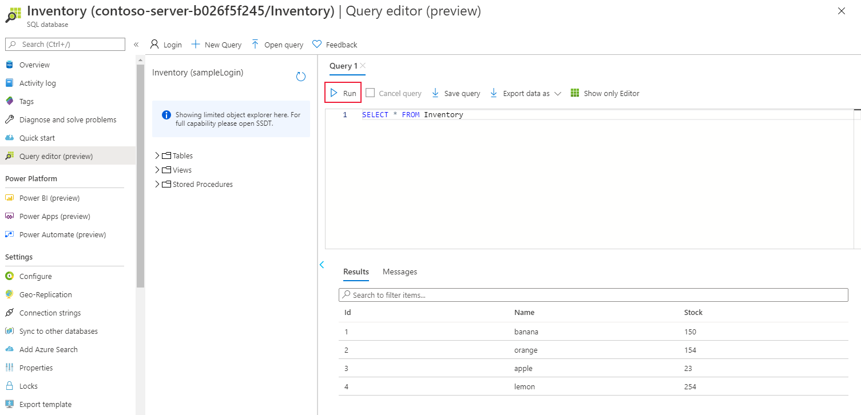Select the Query 1 tab
This screenshot has height=415, width=861.
point(342,66)
